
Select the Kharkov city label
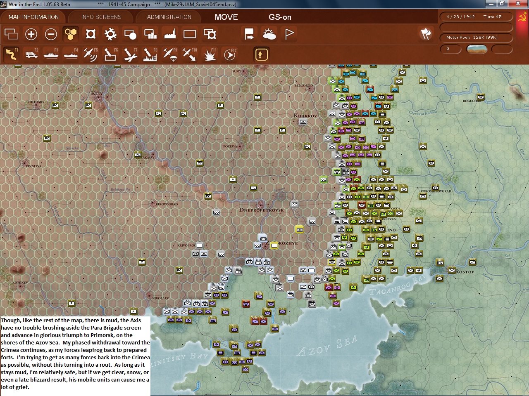305,115
